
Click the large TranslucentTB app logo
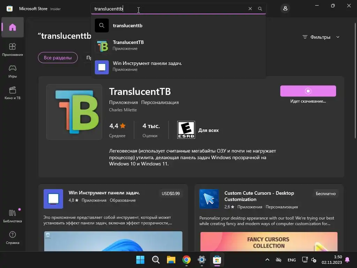coord(74,112)
